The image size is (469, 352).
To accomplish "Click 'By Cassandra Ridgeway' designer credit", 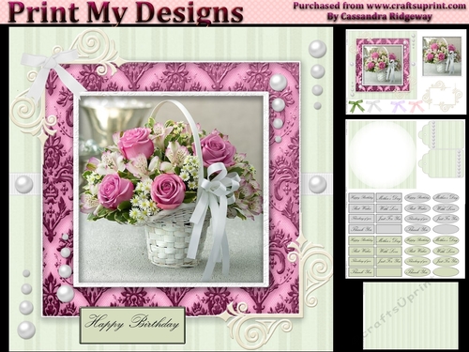I will click(x=379, y=17).
